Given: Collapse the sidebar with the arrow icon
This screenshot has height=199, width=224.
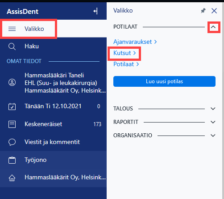Looking at the screenshot, I should tap(95, 11).
